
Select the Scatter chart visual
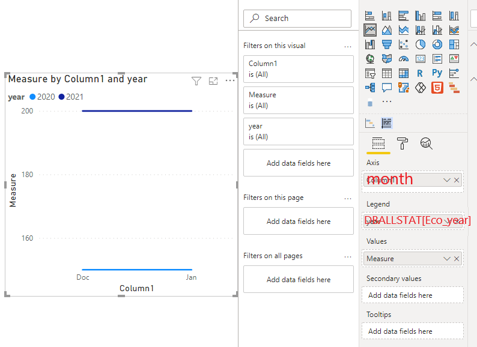[x=403, y=44]
